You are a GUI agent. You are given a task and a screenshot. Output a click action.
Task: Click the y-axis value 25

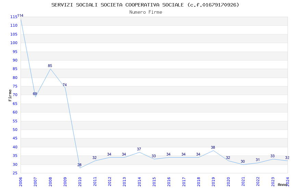[x=15, y=173]
